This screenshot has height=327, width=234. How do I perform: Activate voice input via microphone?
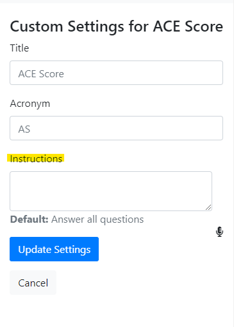[x=219, y=232]
